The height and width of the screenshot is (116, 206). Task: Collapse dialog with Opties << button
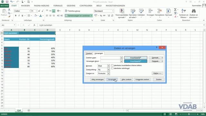(157, 73)
